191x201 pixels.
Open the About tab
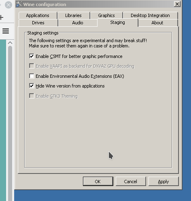(x=157, y=23)
